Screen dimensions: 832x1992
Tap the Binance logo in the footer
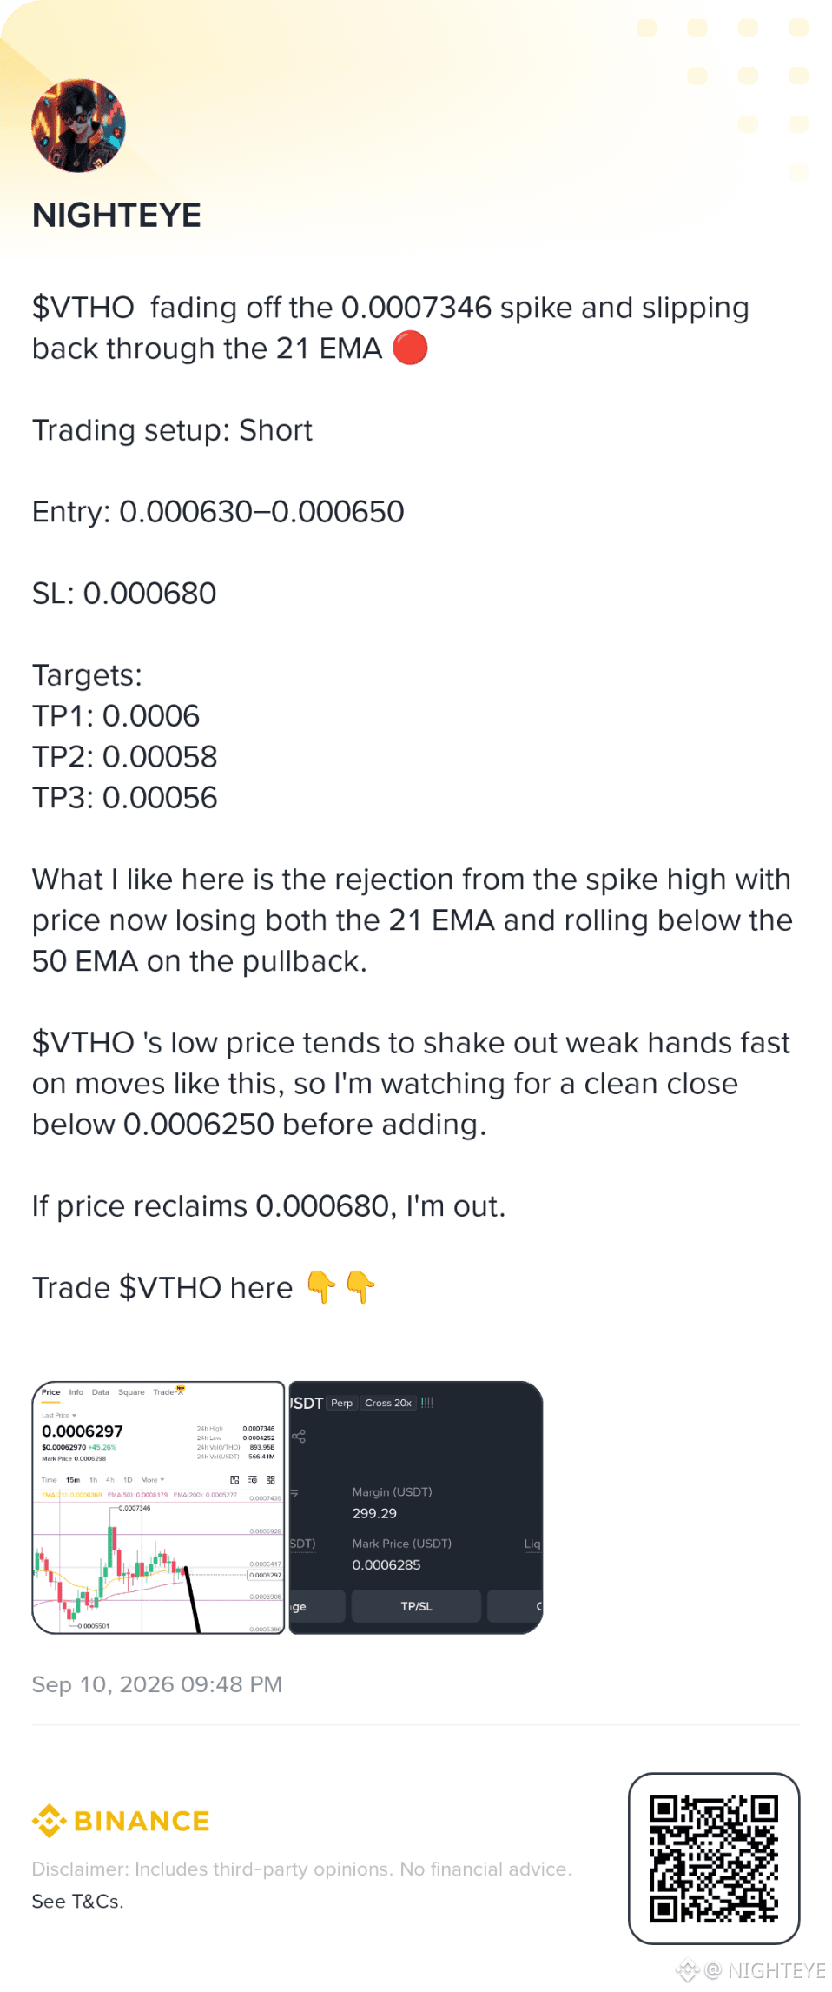point(121,1821)
